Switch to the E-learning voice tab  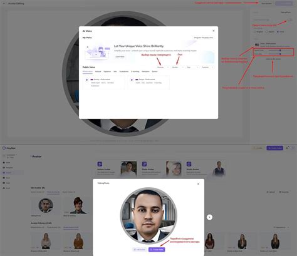click(x=135, y=71)
